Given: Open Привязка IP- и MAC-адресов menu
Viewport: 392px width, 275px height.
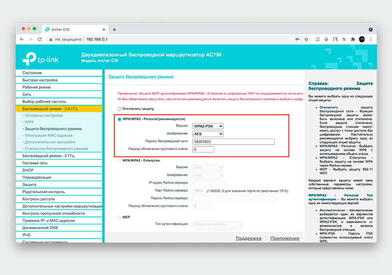Looking at the screenshot, I should pos(59,221).
